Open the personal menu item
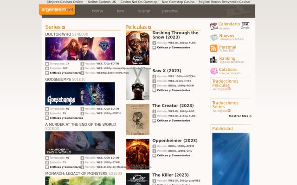Viewport: 297px width, 185px height. click(170, 11)
